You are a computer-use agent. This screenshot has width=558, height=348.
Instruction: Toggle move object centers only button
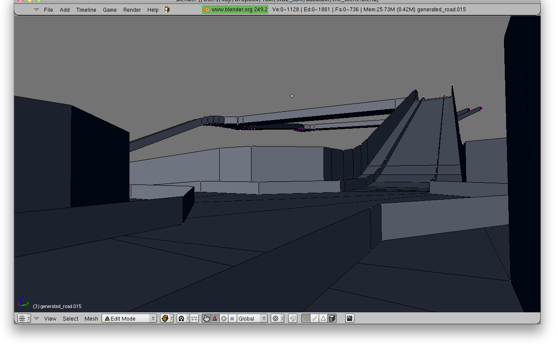tap(194, 318)
